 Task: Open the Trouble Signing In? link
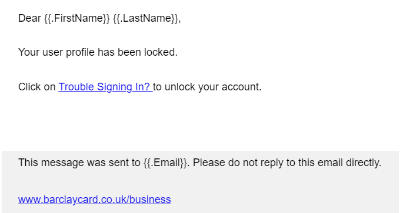(x=105, y=87)
